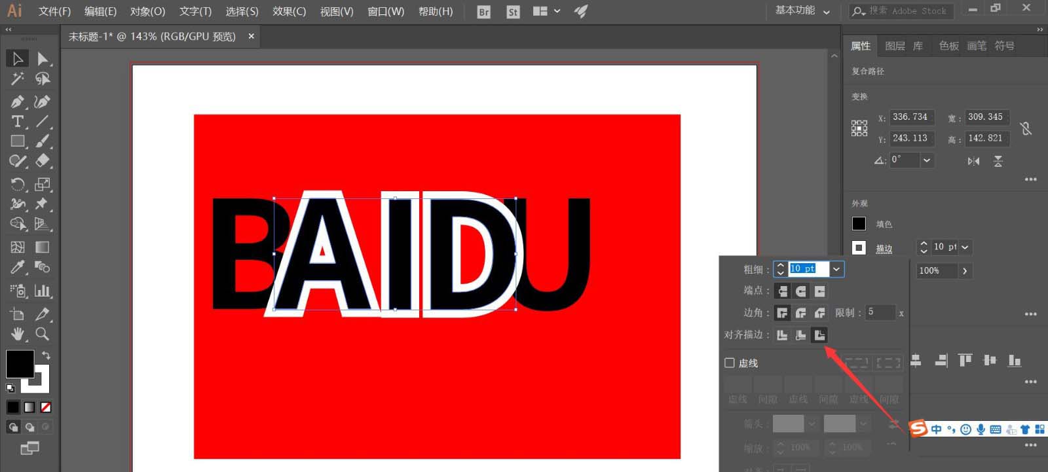Screen dimensions: 1048x472
Task: Select the Line Segment tool
Action: [43, 121]
